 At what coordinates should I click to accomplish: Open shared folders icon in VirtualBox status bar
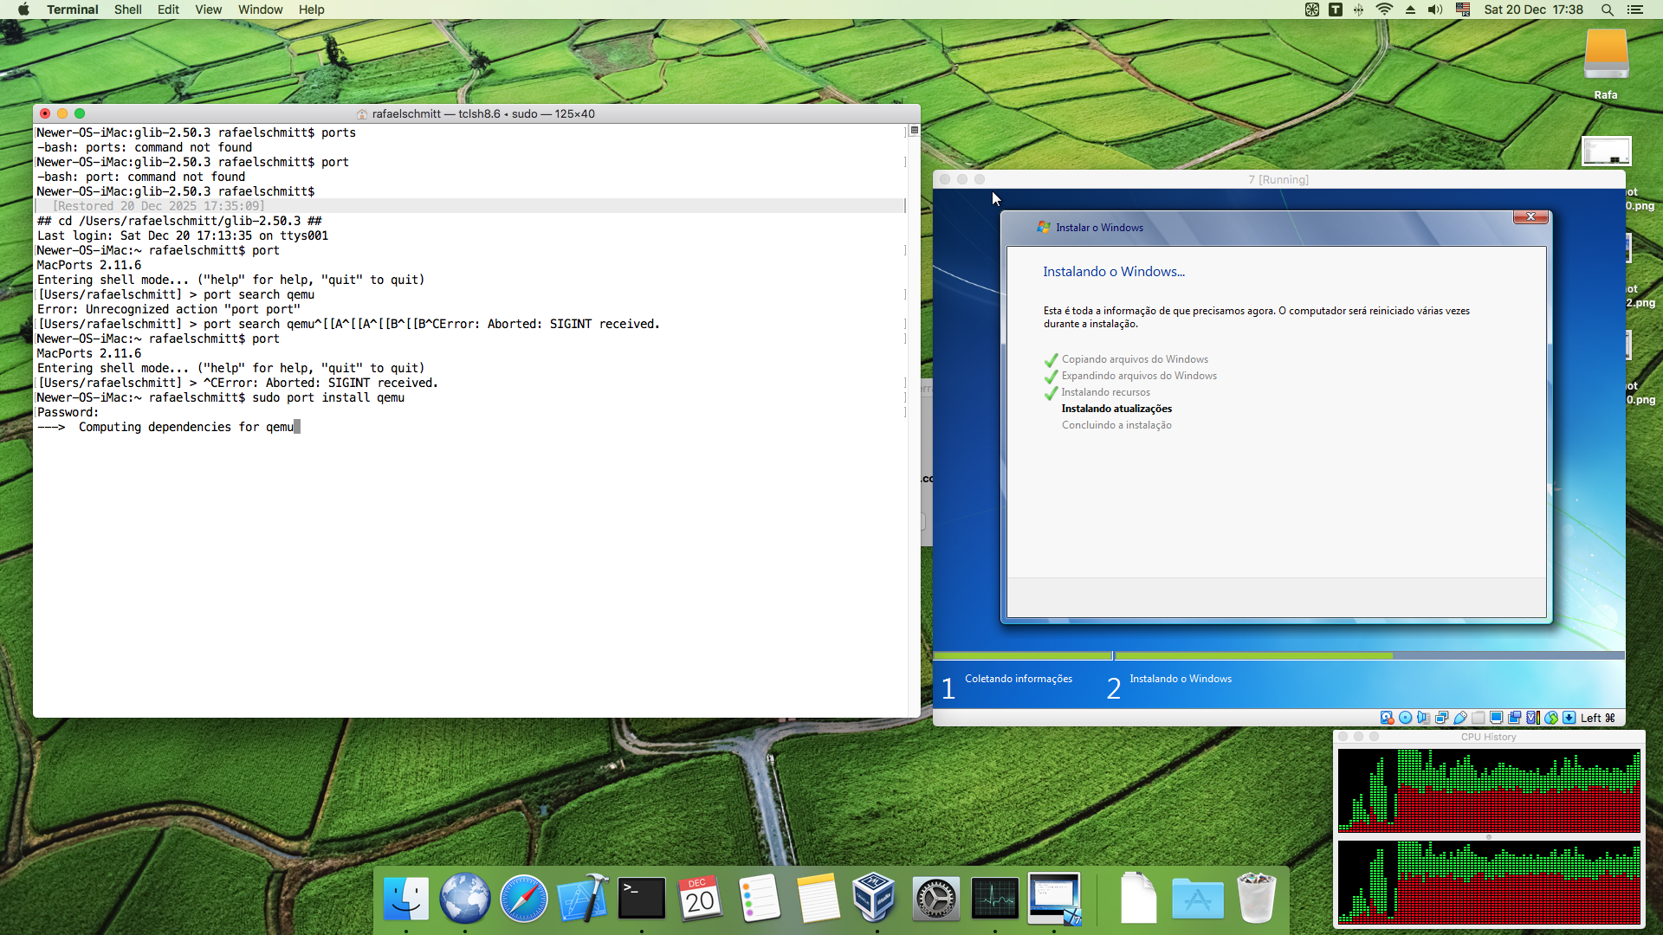pyautogui.click(x=1479, y=718)
